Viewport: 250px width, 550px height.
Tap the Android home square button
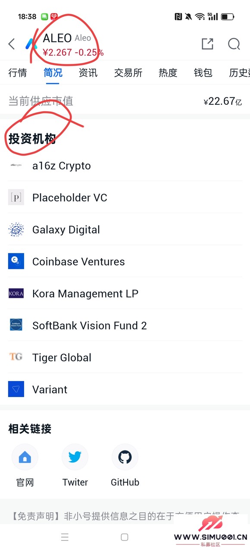125,537
